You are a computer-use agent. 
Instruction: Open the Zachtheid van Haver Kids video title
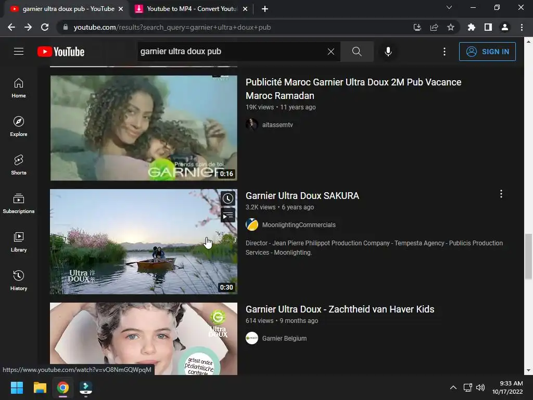[x=340, y=309]
